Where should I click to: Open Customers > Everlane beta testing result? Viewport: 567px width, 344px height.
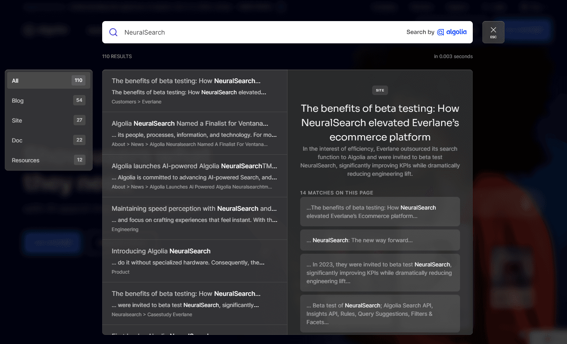pos(195,91)
